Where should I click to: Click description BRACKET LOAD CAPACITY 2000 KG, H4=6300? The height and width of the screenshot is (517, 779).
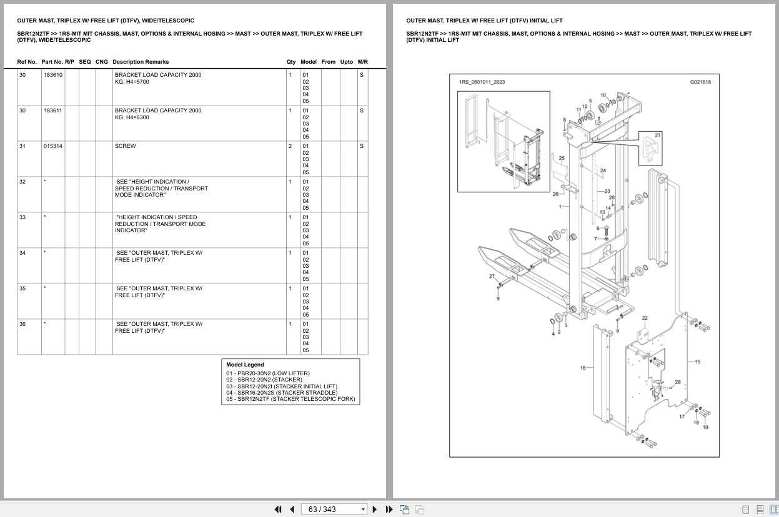click(158, 114)
